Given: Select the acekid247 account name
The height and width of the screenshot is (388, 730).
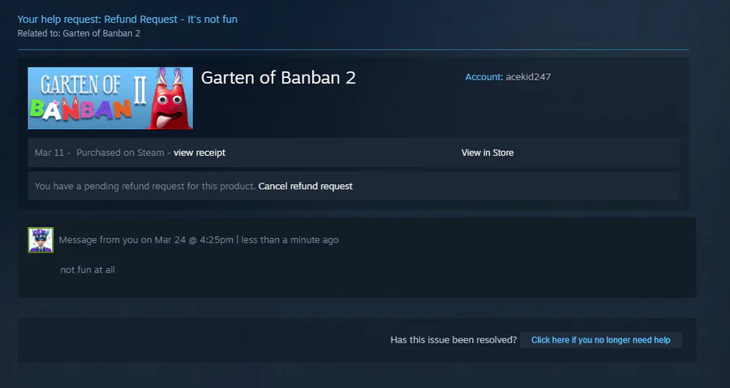Looking at the screenshot, I should tap(528, 77).
